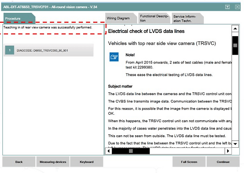Click the blue Note hand icon
This screenshot has height=173, width=244.
(x=114, y=57)
